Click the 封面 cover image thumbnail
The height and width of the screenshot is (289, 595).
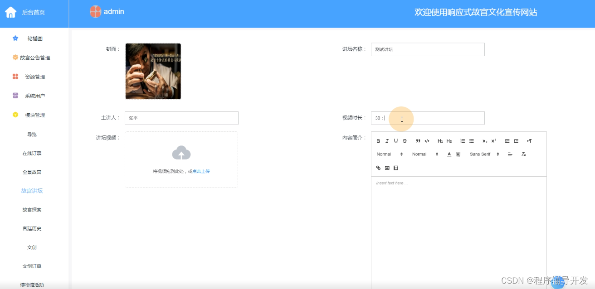[153, 71]
